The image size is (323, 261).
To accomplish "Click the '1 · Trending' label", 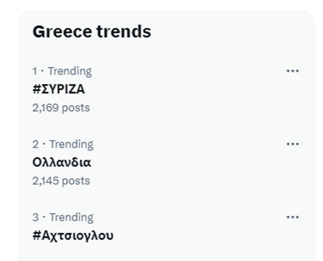I will [x=62, y=71].
